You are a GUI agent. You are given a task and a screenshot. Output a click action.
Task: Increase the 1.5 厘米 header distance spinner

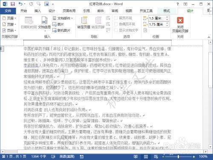coord(167,17)
